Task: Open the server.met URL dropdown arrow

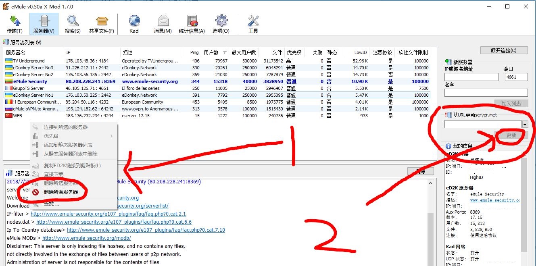Action: 525,125
